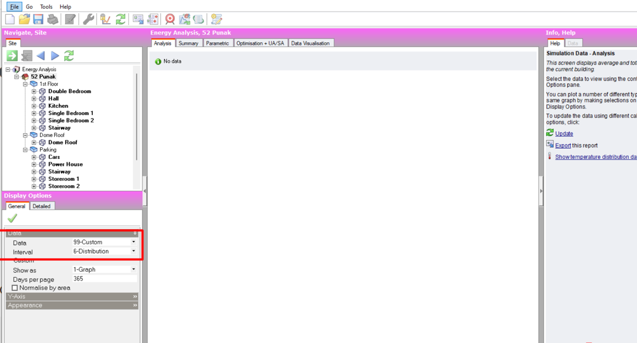The width and height of the screenshot is (637, 343).
Task: Save the model using the floppy disk icon
Action: (38, 19)
